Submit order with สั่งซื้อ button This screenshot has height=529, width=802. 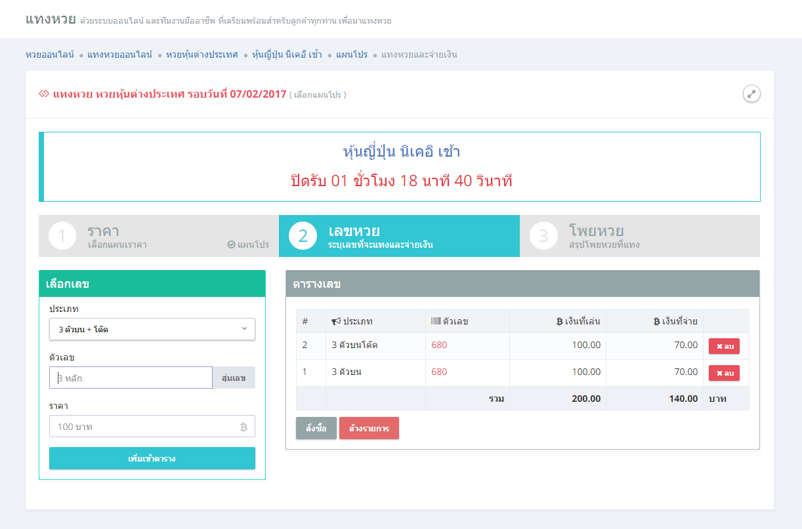point(316,428)
